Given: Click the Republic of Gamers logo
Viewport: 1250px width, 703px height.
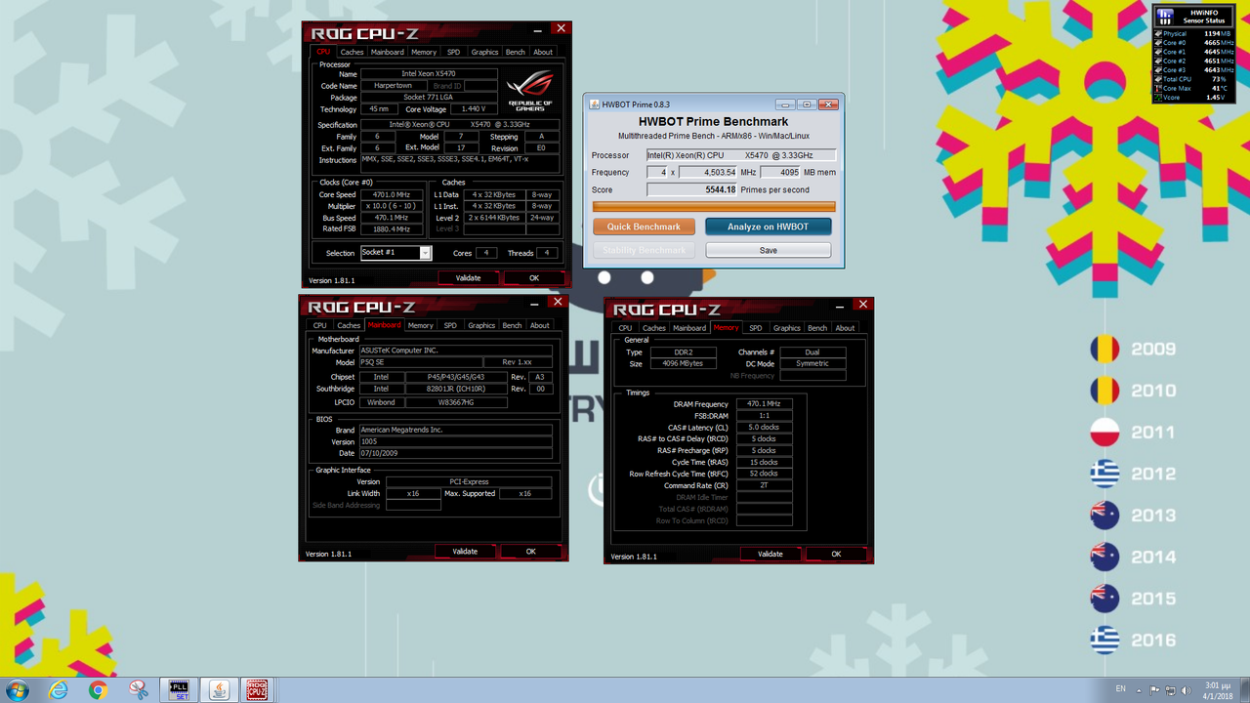Looking at the screenshot, I should (x=530, y=90).
